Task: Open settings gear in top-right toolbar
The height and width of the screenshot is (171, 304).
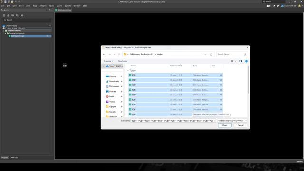Action: point(278,6)
